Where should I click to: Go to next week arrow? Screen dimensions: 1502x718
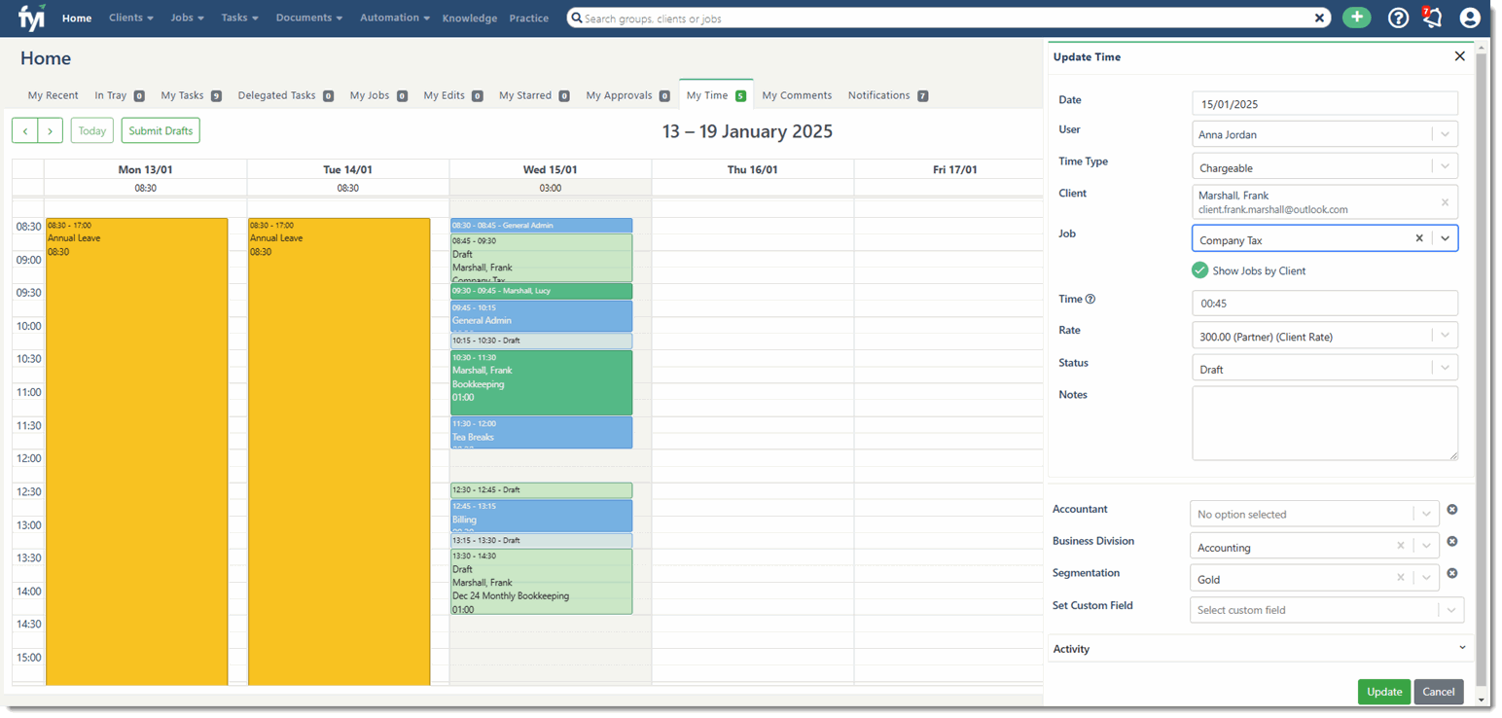click(51, 130)
